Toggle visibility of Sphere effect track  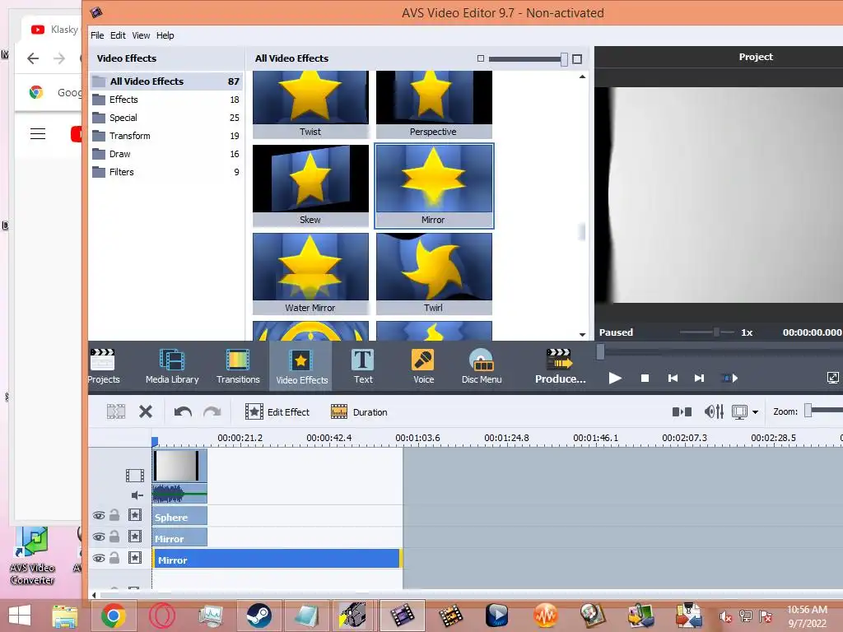99,515
